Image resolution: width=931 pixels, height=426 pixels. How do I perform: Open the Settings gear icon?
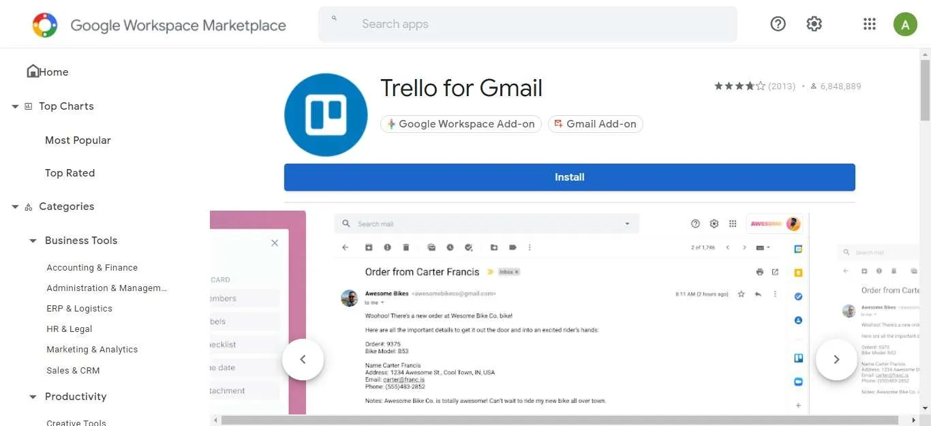(x=814, y=24)
